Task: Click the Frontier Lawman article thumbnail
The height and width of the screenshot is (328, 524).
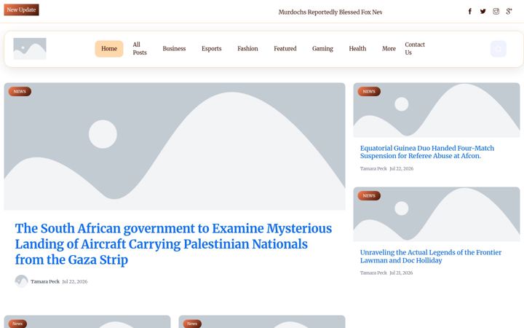Action: coord(437,214)
